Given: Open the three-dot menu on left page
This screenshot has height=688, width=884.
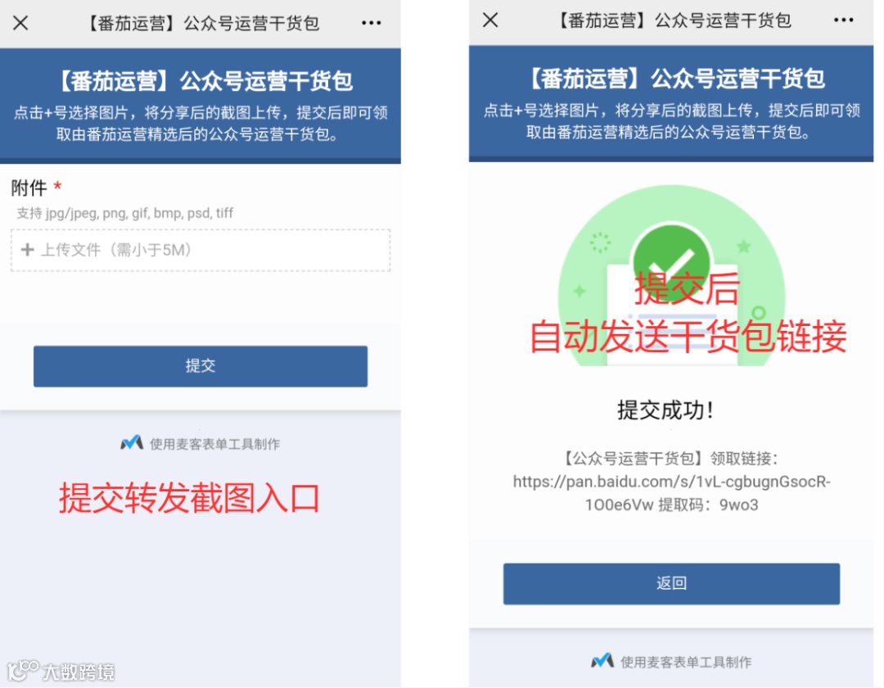Looking at the screenshot, I should [x=371, y=23].
